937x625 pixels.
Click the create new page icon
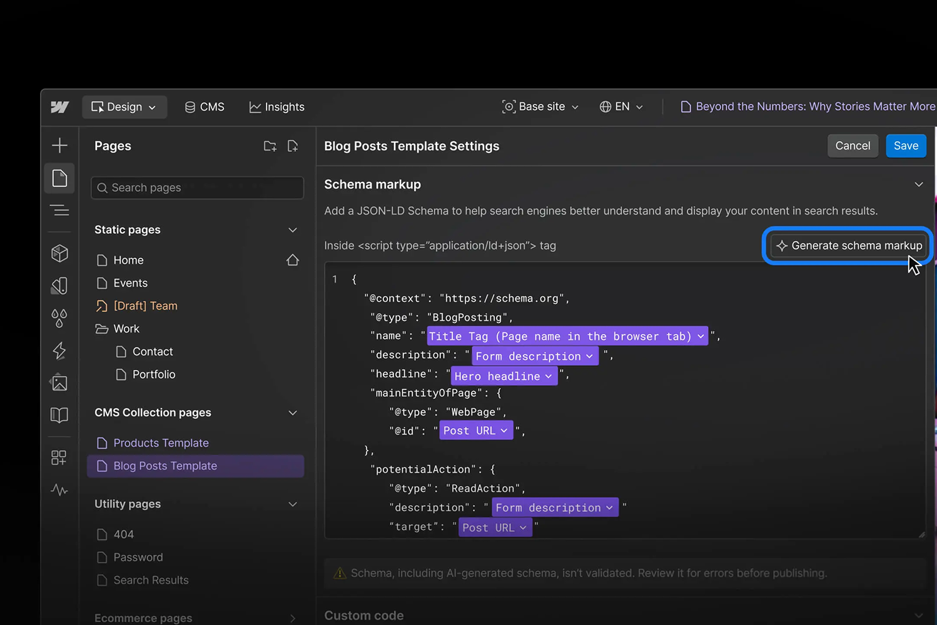[293, 146]
